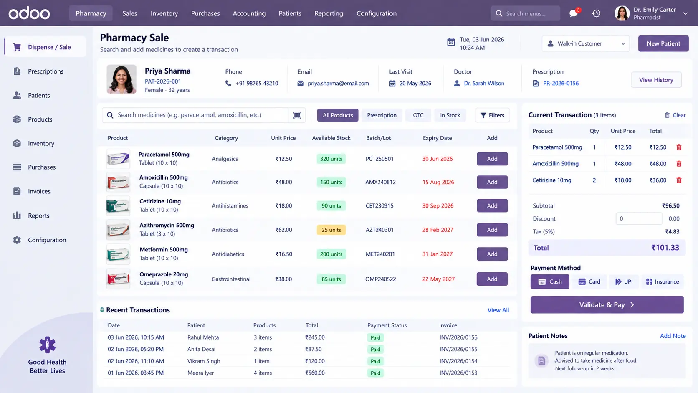698x393 pixels.
Task: Click the Add Note link
Action: point(673,336)
